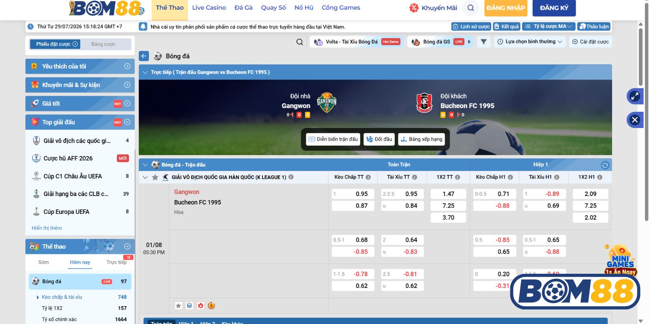Click Bảng xếp hạng button
This screenshot has height=324, width=649.
[421, 139]
